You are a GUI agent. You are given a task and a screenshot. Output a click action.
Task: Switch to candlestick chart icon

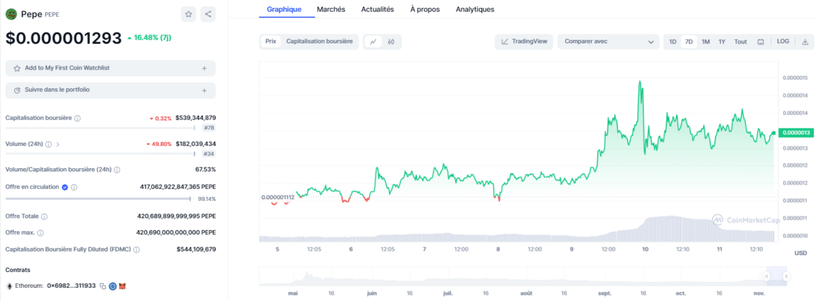(391, 42)
